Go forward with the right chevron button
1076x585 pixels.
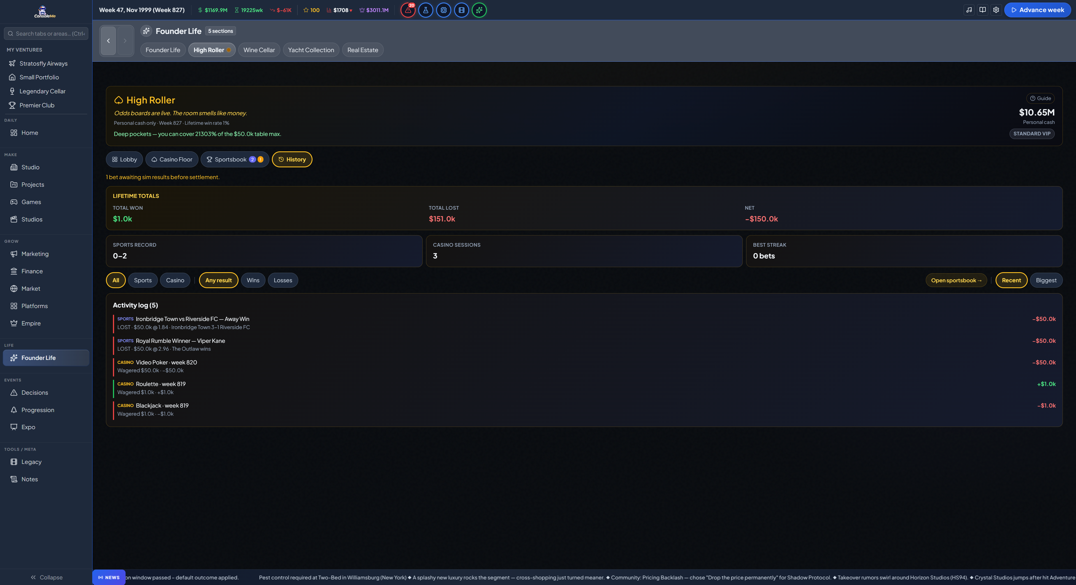(125, 41)
